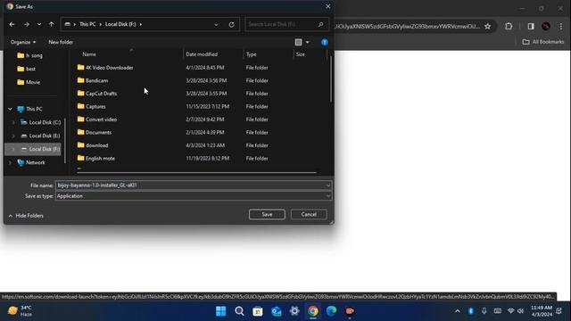Open the Chrome three-dot menu
Viewport: 571px width, 321px height.
point(561,26)
